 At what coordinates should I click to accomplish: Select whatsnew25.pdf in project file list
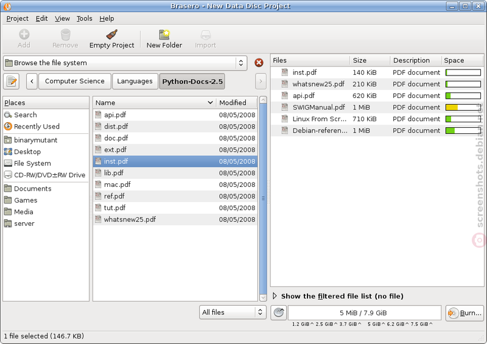coord(377,84)
